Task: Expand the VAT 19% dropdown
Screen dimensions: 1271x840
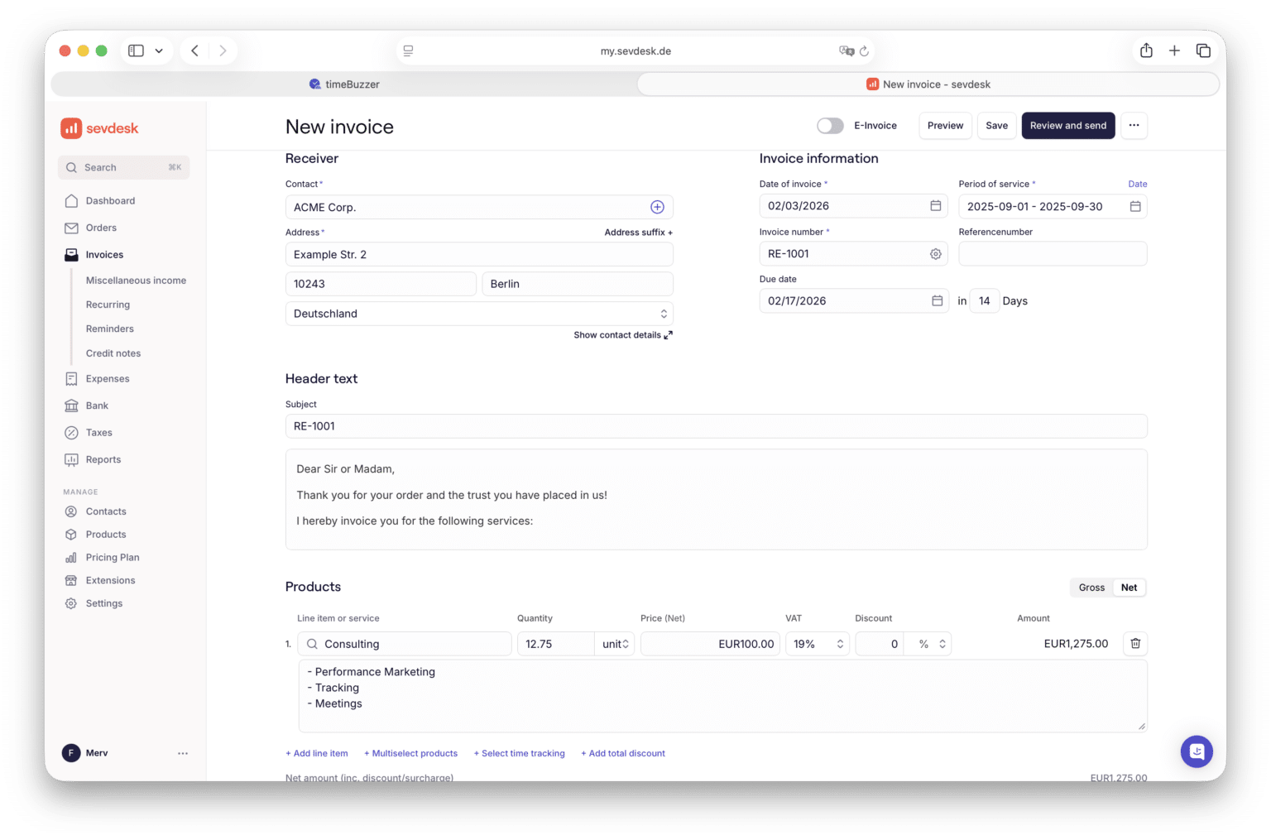Action: click(818, 644)
